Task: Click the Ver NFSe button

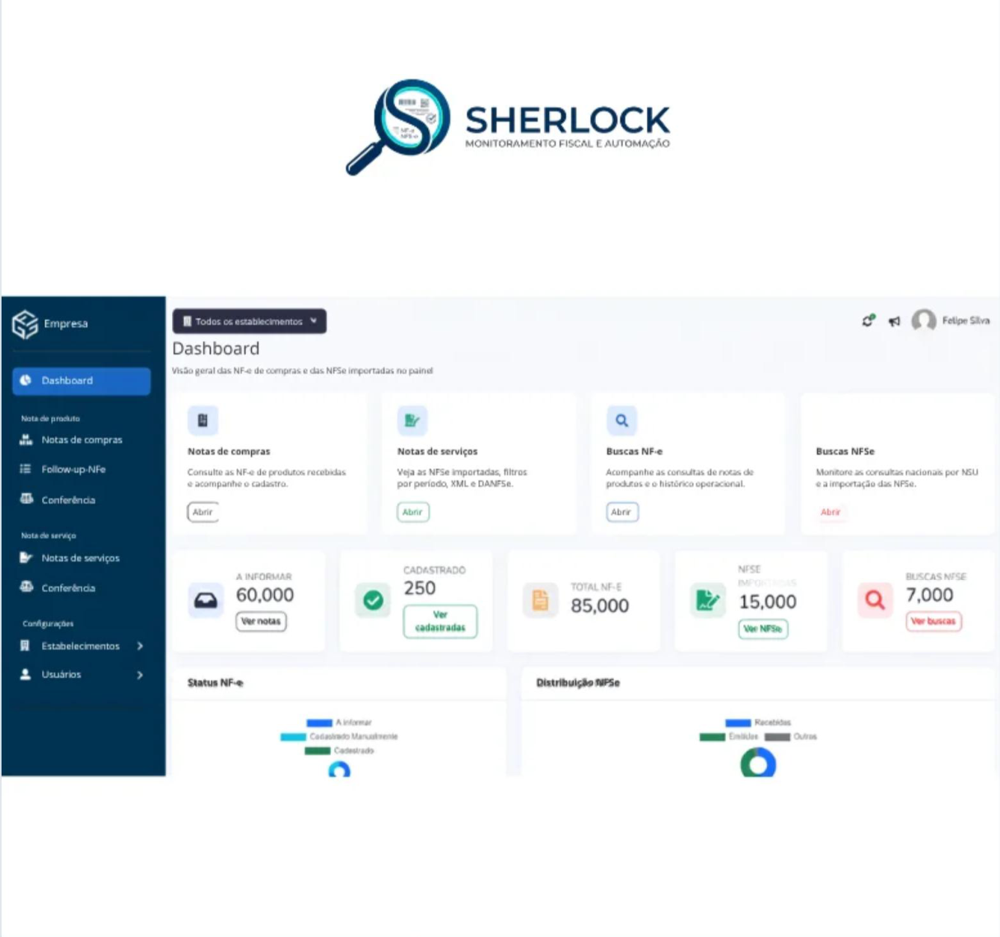Action: pos(763,629)
